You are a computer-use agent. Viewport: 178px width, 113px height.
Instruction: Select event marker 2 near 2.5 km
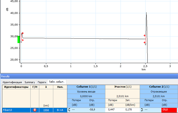[145, 39]
